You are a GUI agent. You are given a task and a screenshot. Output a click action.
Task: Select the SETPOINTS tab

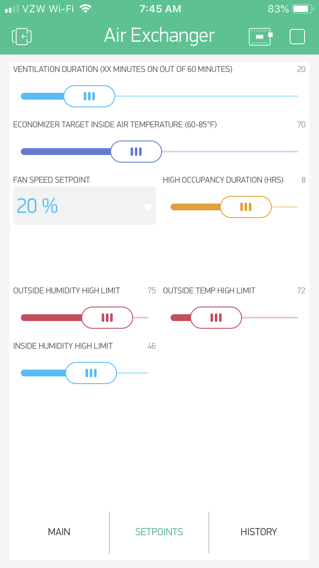tap(159, 532)
